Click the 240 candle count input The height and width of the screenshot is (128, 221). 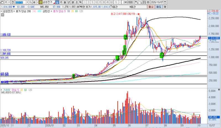125,2
